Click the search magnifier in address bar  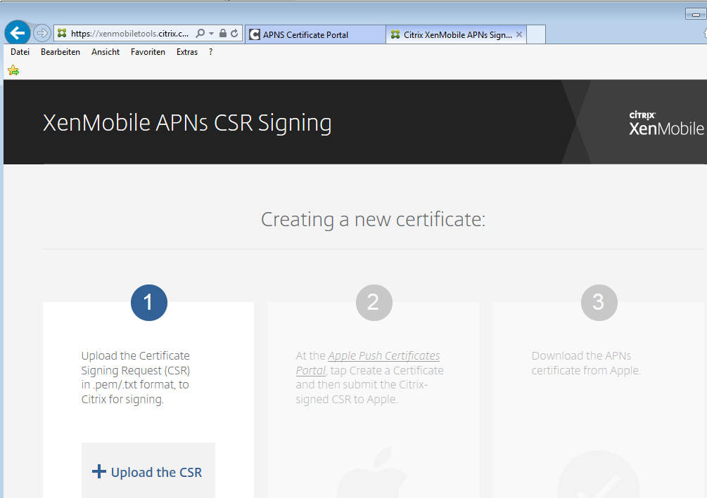[x=200, y=33]
